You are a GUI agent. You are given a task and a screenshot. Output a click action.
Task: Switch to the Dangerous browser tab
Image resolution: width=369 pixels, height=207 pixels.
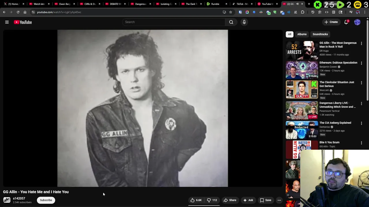[x=141, y=4]
